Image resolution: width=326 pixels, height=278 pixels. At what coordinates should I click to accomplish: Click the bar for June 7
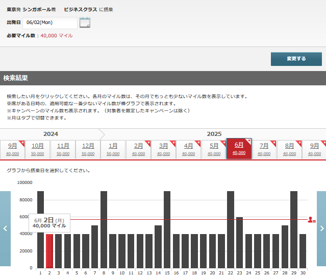94,246
